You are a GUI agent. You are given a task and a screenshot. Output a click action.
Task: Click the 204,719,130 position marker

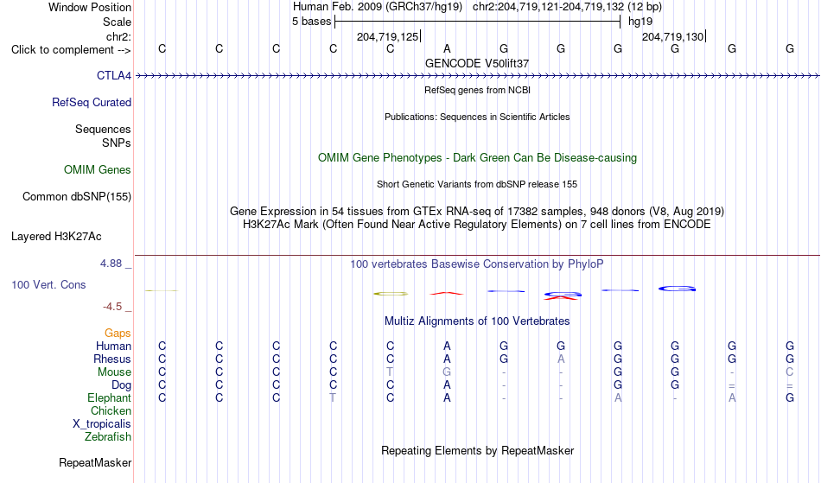point(673,36)
